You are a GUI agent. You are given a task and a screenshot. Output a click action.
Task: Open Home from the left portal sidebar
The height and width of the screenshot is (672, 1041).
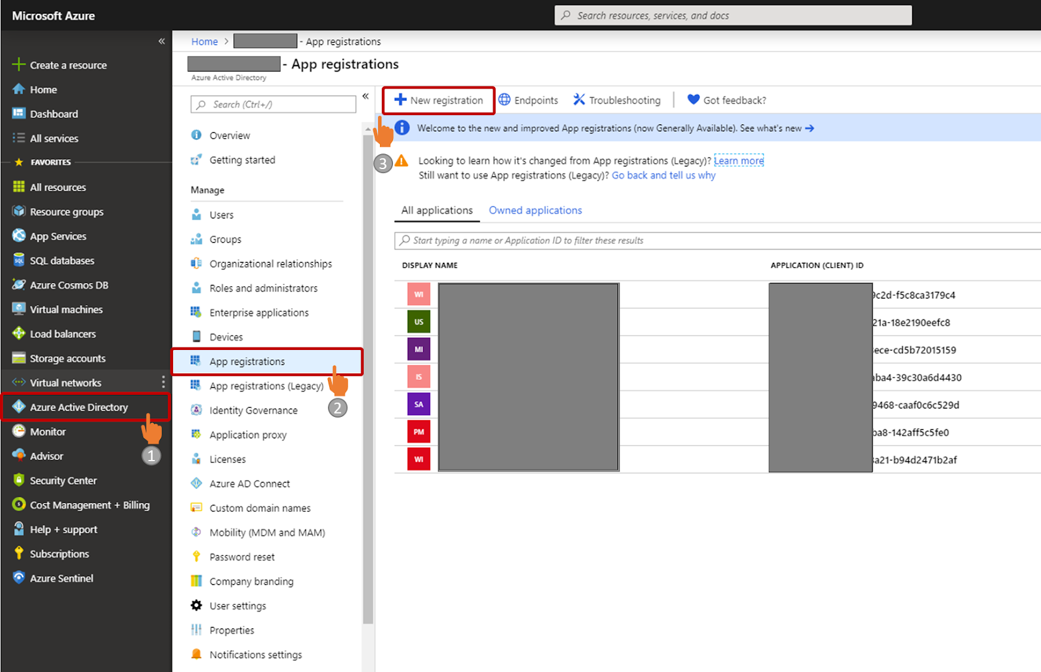(43, 90)
